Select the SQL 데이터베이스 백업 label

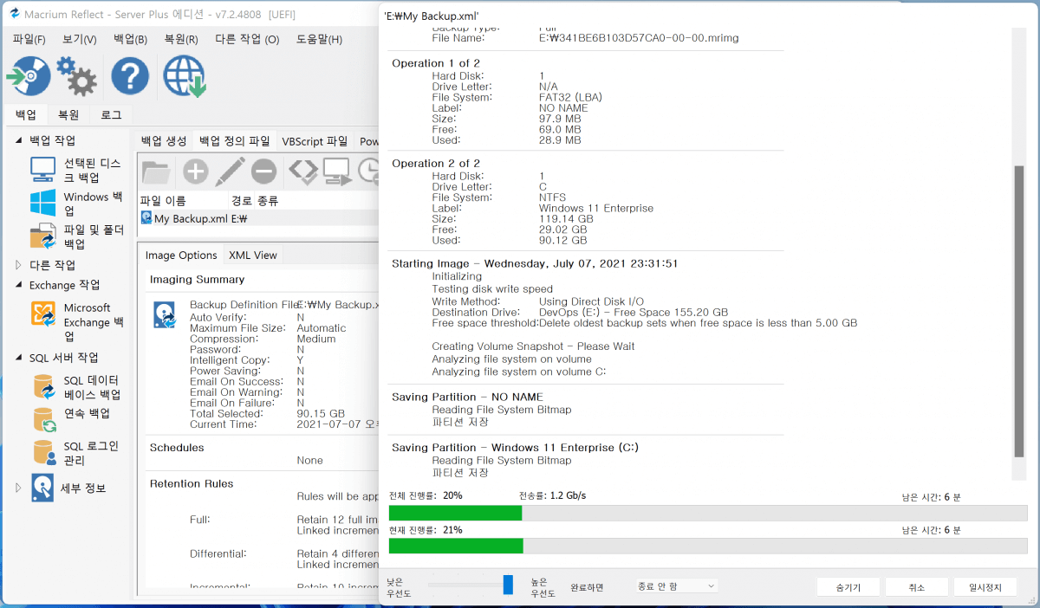92,387
